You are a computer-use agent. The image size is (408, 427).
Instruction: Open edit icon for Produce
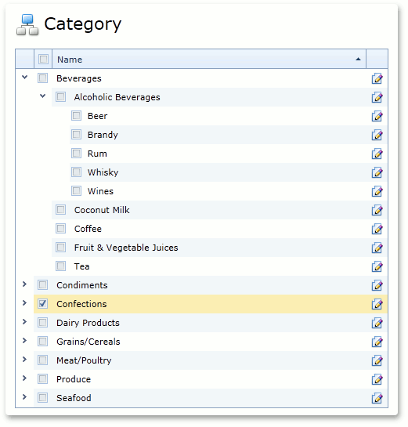click(377, 379)
